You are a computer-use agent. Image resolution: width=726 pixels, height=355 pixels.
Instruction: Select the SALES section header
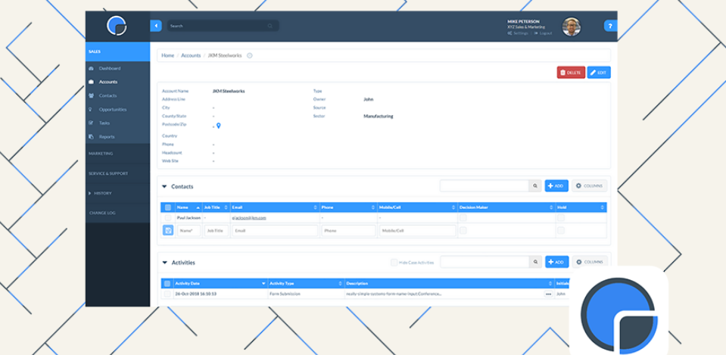click(x=117, y=51)
